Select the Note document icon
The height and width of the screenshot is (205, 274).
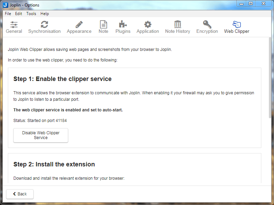click(x=103, y=24)
